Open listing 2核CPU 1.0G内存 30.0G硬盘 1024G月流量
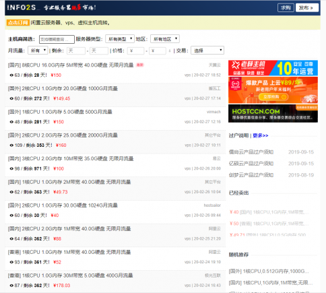 tap(63, 205)
